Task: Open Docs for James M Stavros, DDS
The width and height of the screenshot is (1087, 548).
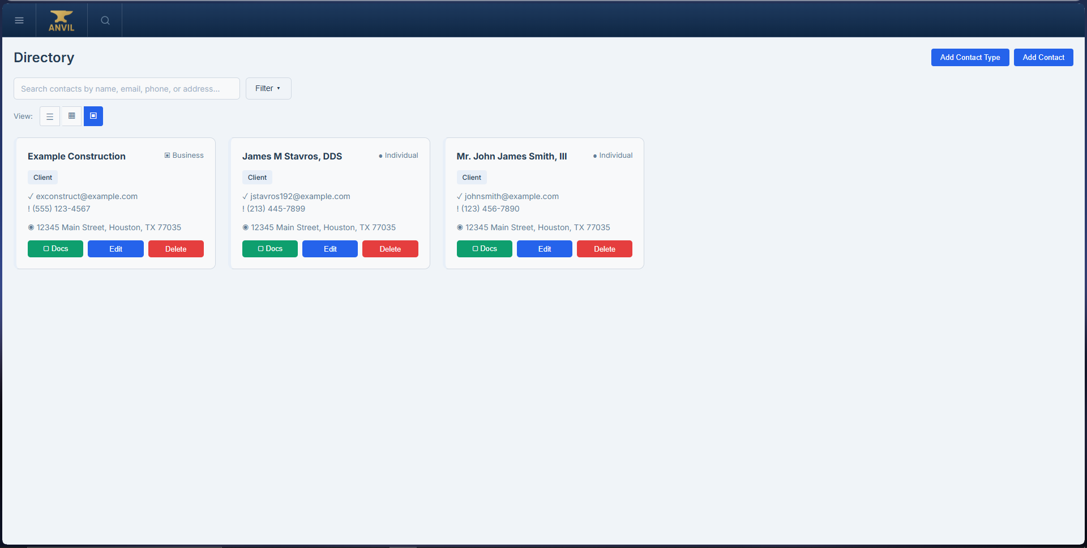Action: coord(269,249)
